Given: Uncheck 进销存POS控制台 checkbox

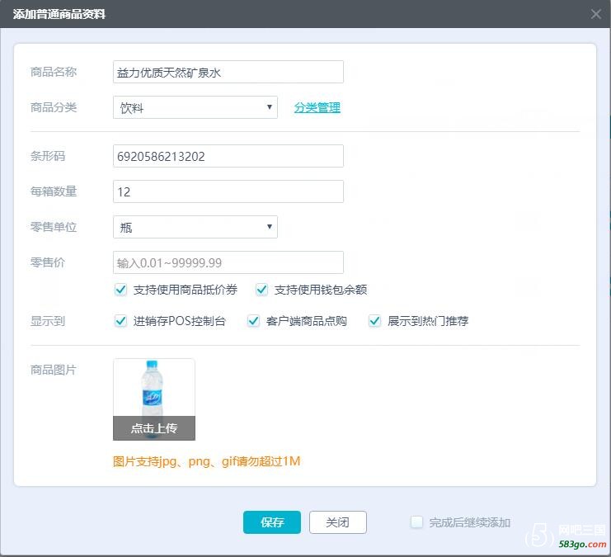Looking at the screenshot, I should (120, 321).
